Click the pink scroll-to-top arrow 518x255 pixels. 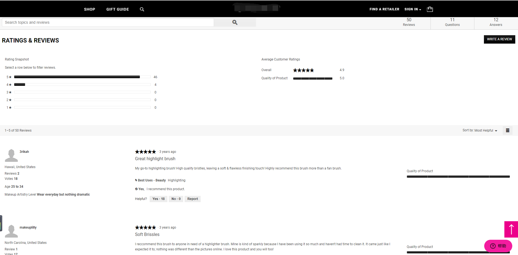[511, 229]
